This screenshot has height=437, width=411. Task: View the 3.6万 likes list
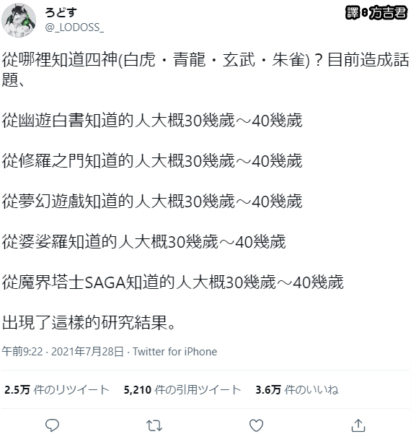coord(297,389)
